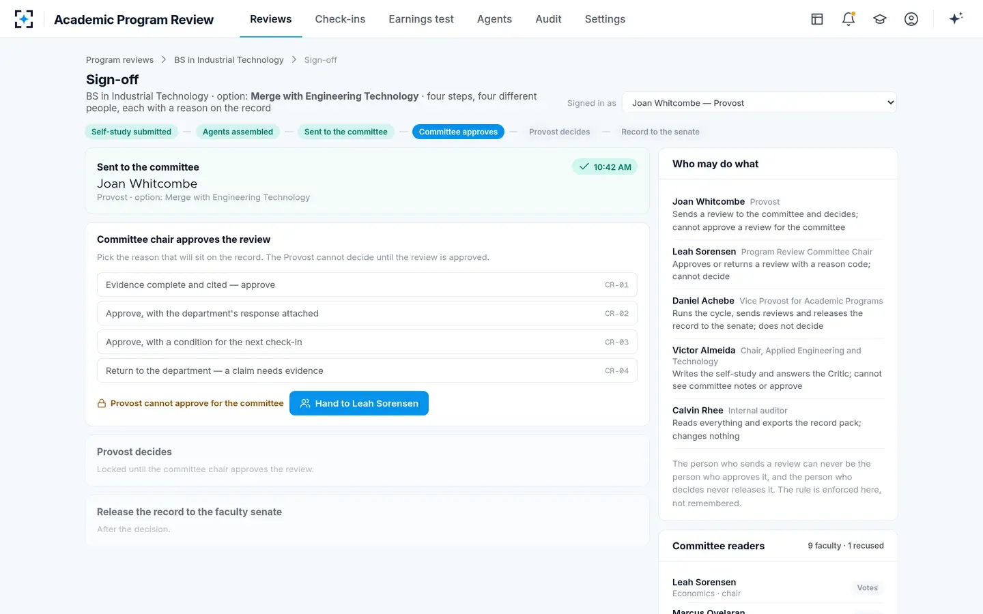
Task: Choose 'Approve, with a condition for the next check-in'
Action: coord(367,342)
